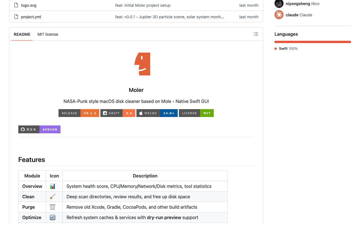Click the 'Refresh system caches' description cell
The height and width of the screenshot is (225, 360).
click(x=145, y=217)
